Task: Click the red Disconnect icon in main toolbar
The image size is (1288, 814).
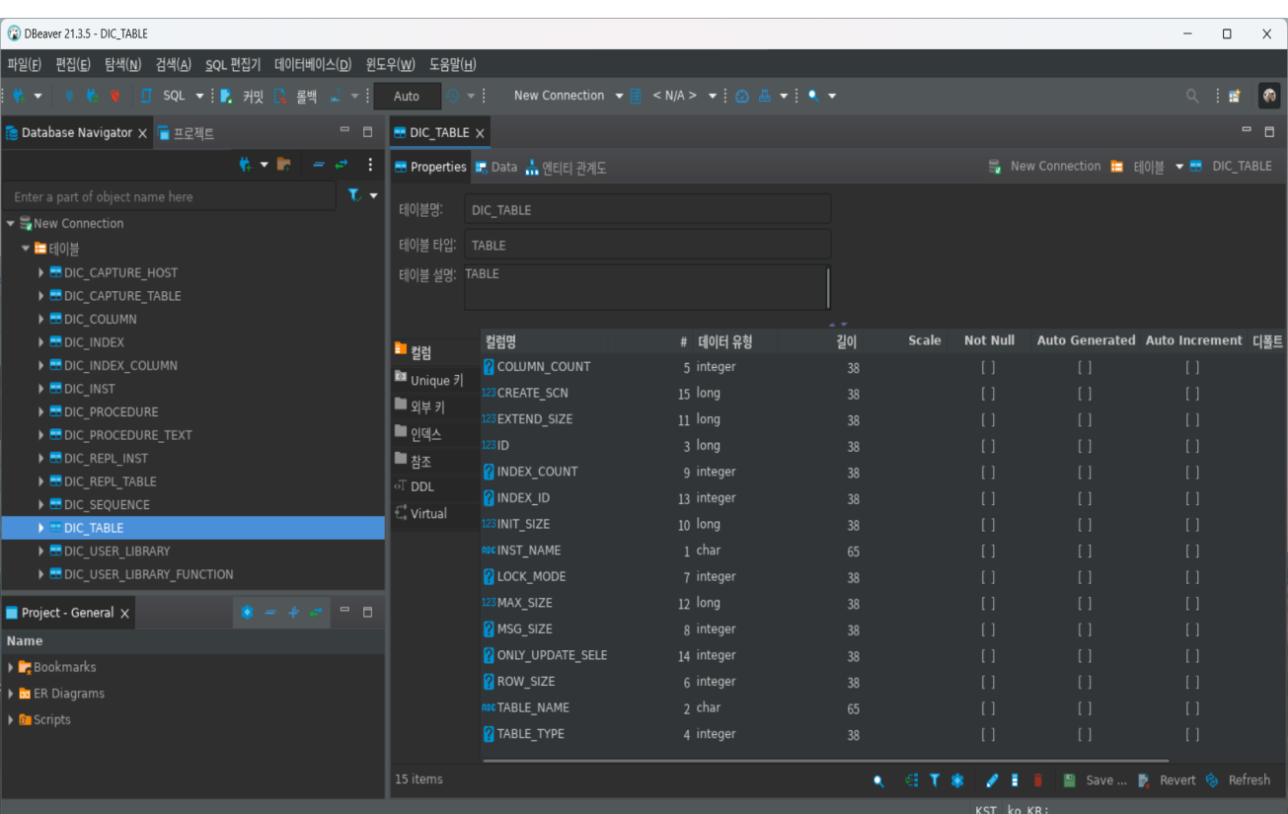Action: (x=115, y=96)
